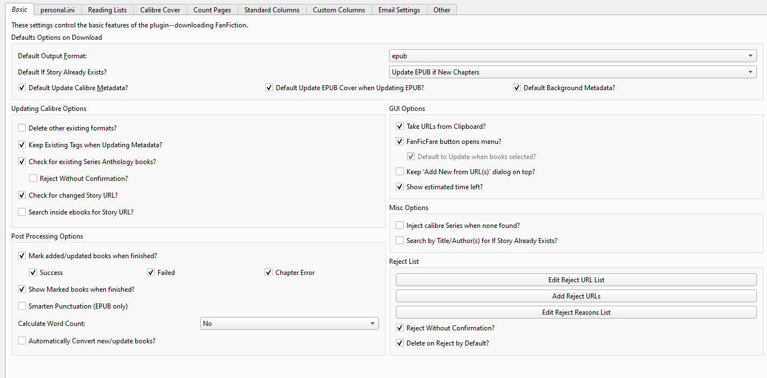
Task: Enable 'Delete other existing formats?' checkbox
Action: coord(22,128)
